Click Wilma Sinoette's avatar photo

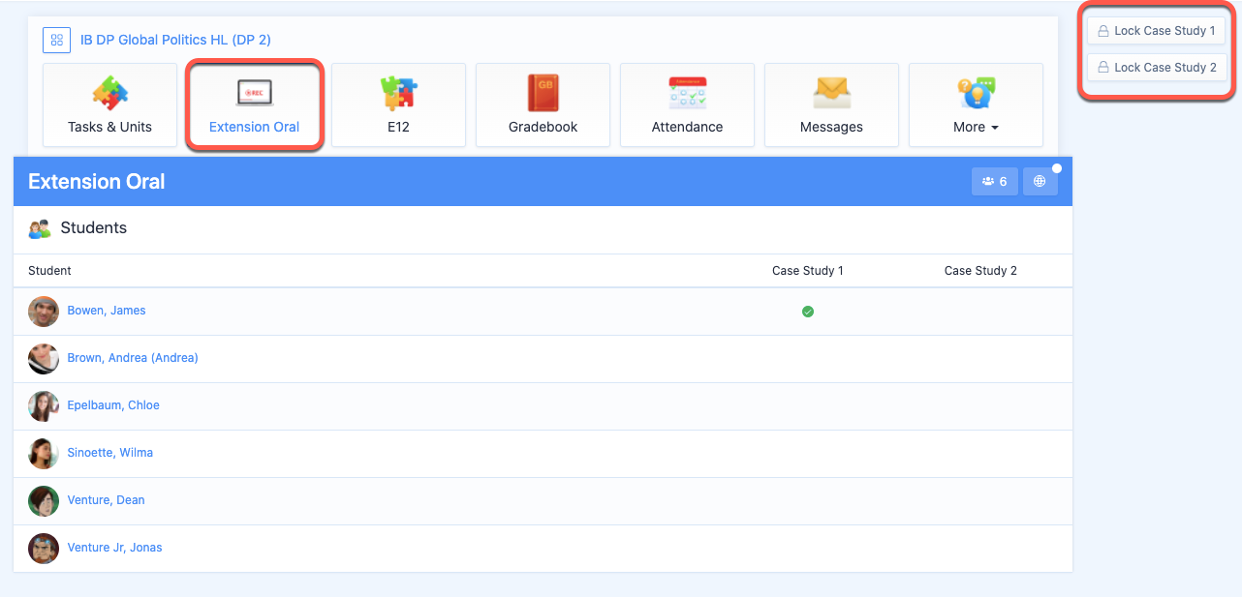pyautogui.click(x=44, y=454)
